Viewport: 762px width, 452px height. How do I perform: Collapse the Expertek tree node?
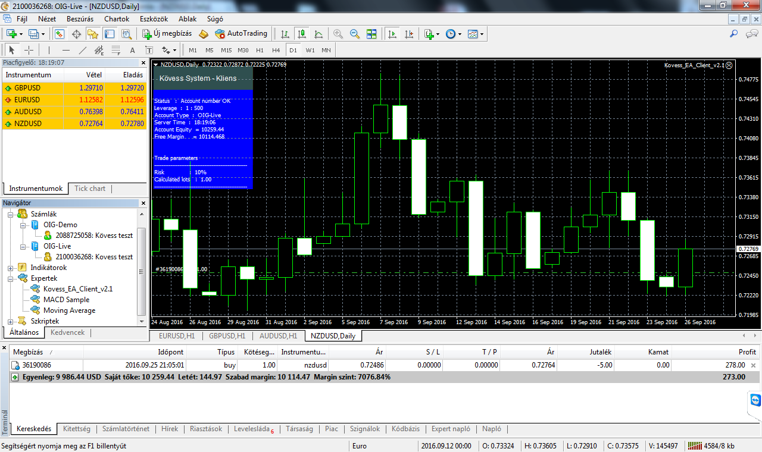point(11,278)
